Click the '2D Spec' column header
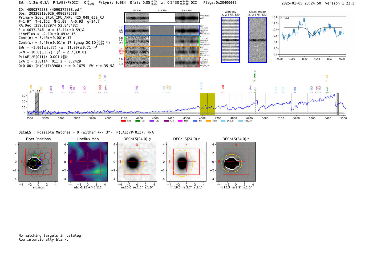373x254 pixels. pos(137,11)
